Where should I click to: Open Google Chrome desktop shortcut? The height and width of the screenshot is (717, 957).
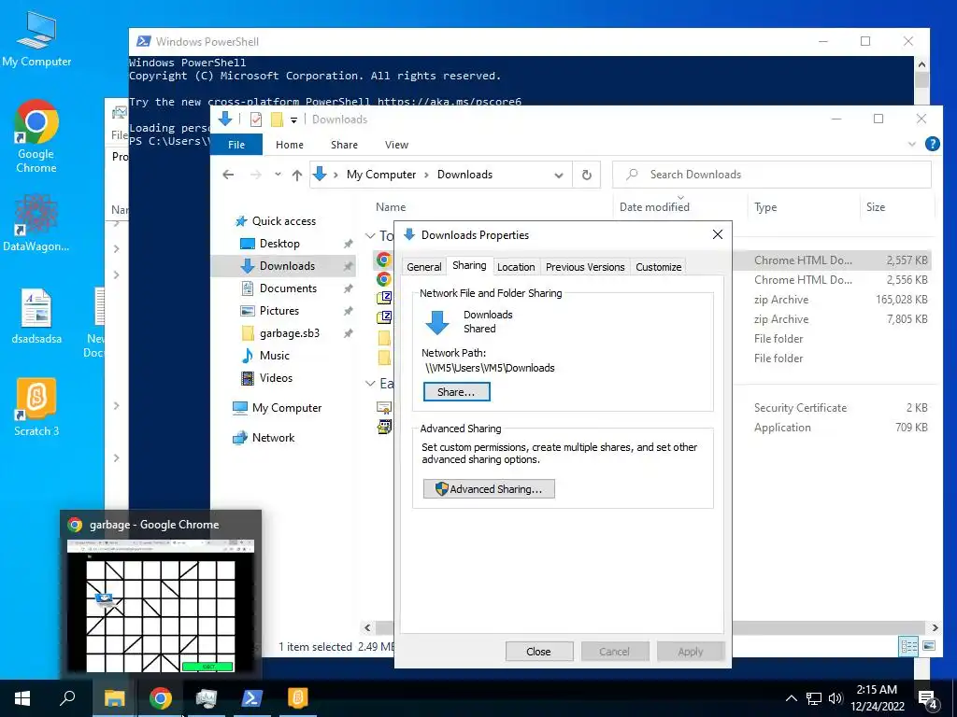pos(36,136)
